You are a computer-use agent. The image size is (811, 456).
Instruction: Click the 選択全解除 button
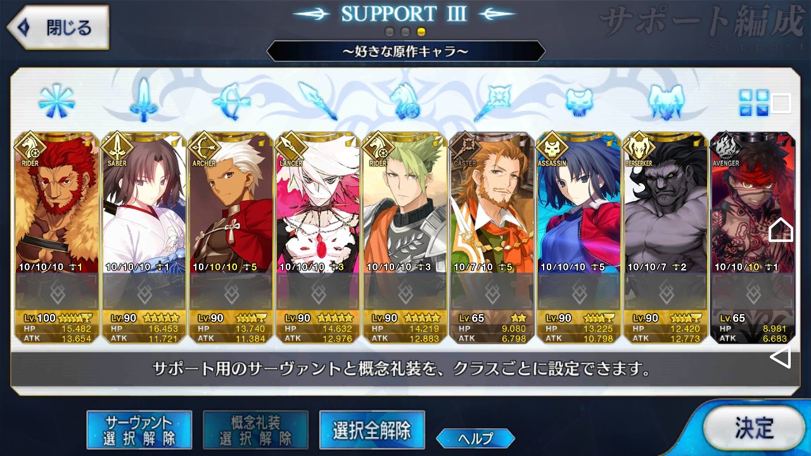(x=372, y=430)
